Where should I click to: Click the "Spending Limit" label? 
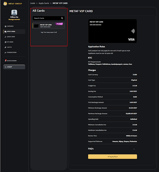click(x=93, y=119)
